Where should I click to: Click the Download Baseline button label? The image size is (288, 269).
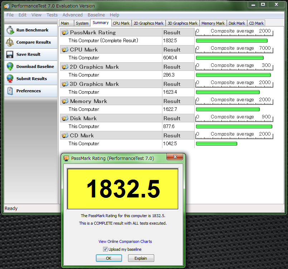tap(35, 67)
